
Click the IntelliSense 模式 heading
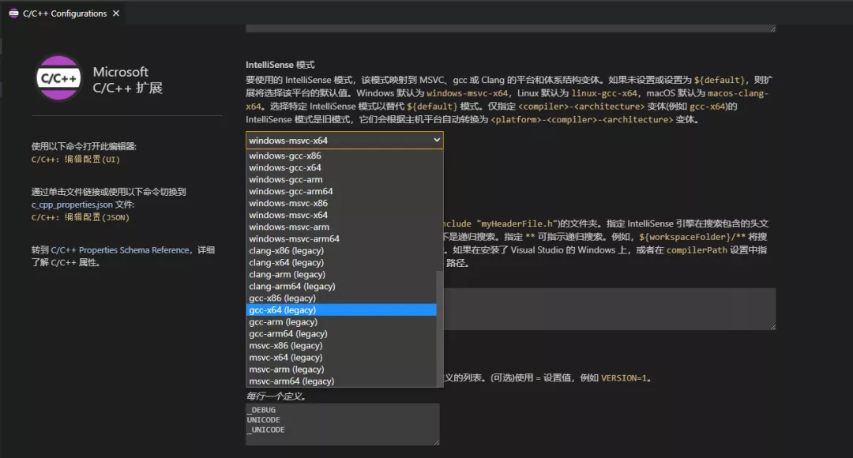pyautogui.click(x=280, y=65)
